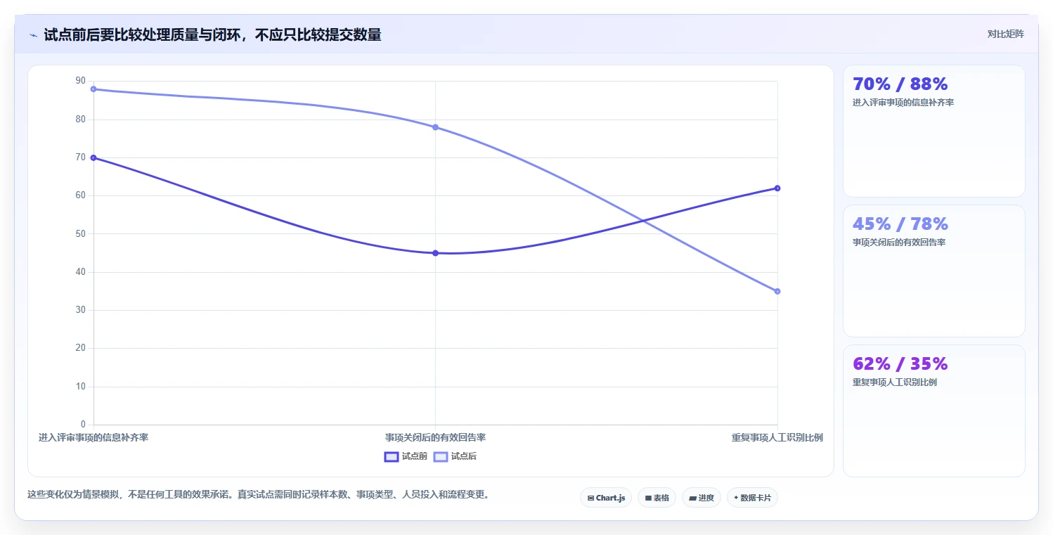
Task: Click the icon inside 数据卡片 chip
Action: tap(736, 498)
